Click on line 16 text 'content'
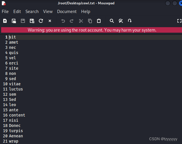Screen dimensions: 182x144 pyautogui.click(x=17, y=115)
